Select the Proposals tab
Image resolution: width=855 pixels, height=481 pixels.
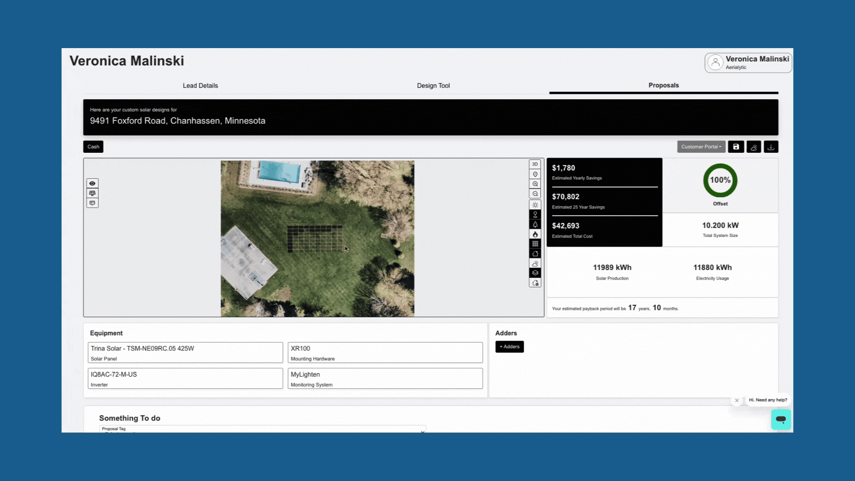click(x=664, y=85)
